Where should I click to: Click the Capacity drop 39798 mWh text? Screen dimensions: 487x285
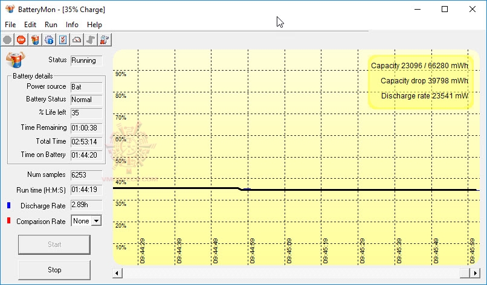pos(424,81)
